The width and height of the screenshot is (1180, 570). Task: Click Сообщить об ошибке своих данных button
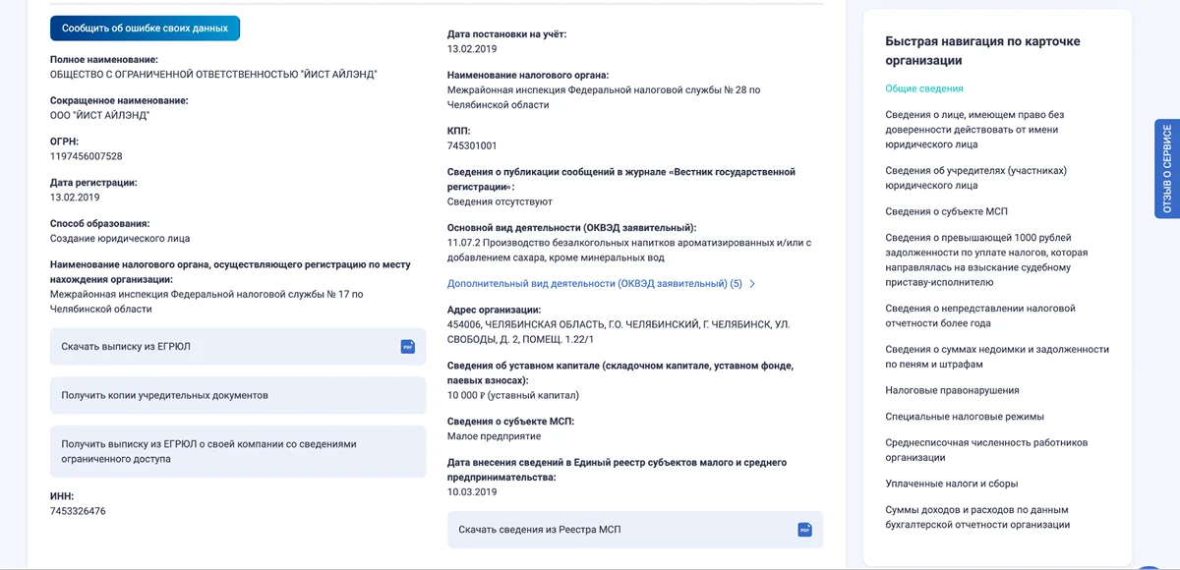click(145, 28)
